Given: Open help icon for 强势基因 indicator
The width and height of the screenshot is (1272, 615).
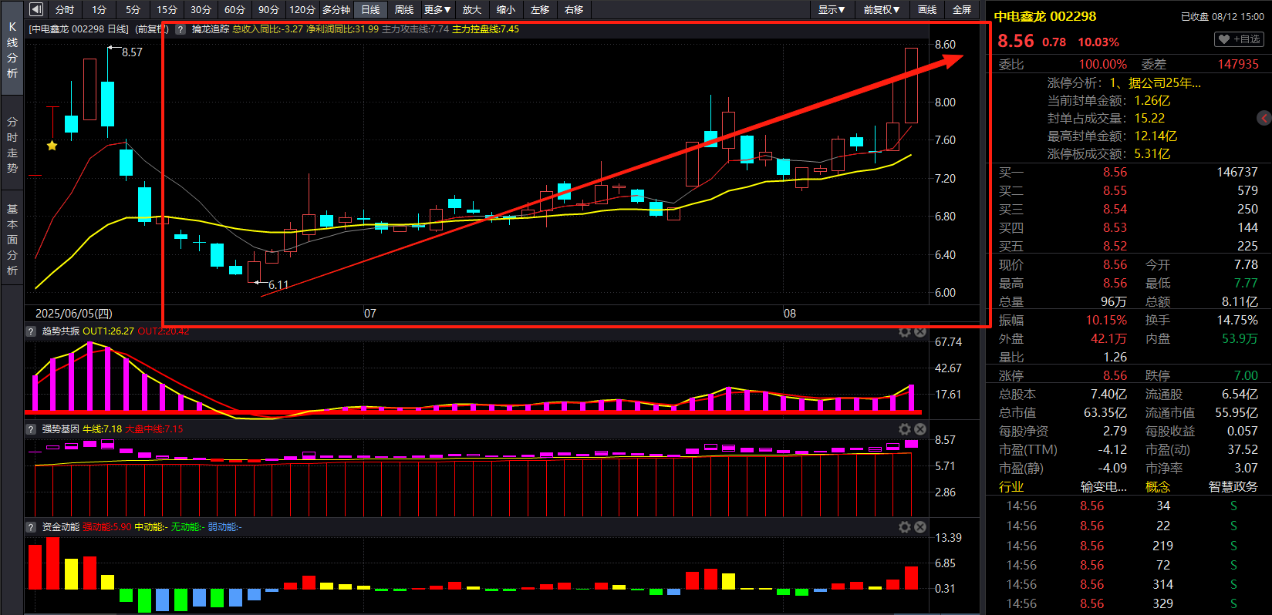Looking at the screenshot, I should pos(31,429).
